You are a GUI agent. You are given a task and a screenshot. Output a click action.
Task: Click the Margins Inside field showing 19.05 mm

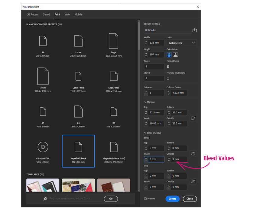[156, 123]
